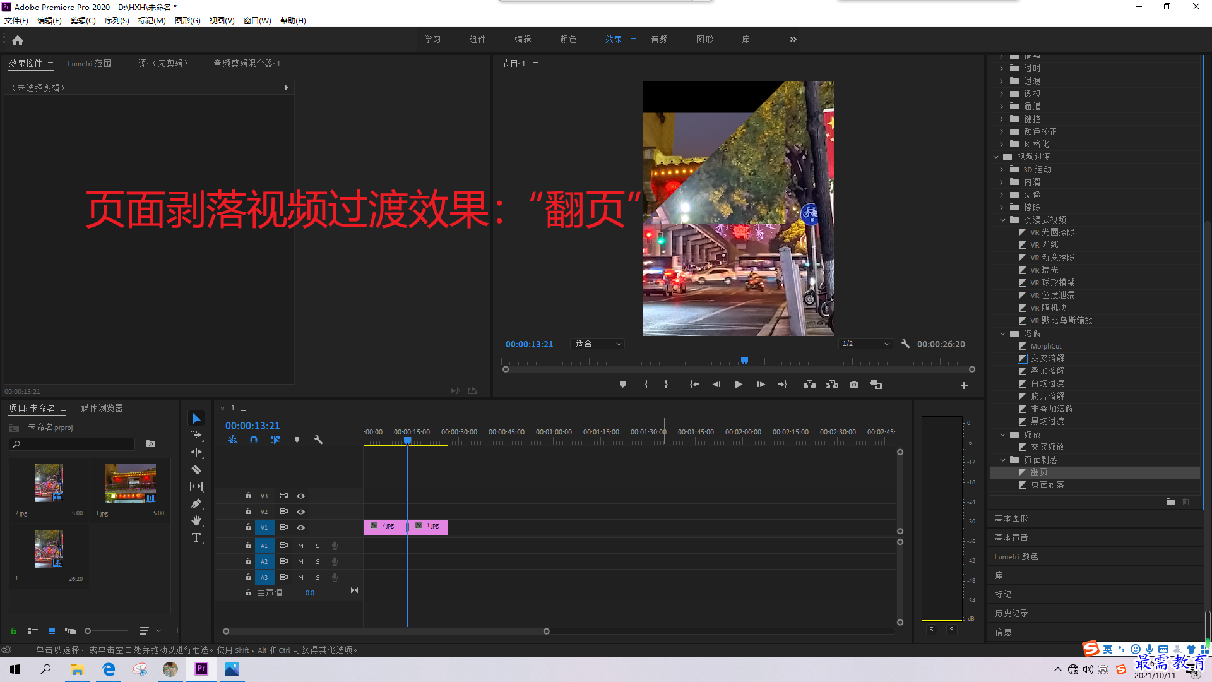Toggle timeline snap magnet

tap(254, 440)
